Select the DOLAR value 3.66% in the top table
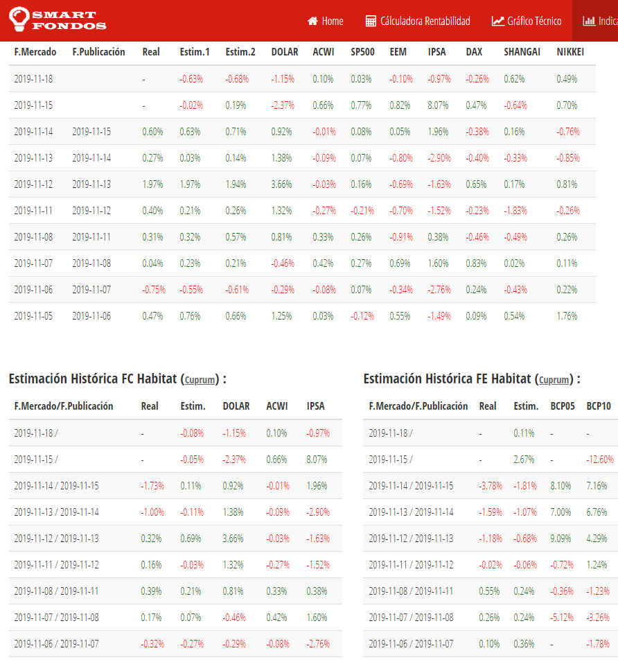618x662 pixels. click(x=281, y=184)
